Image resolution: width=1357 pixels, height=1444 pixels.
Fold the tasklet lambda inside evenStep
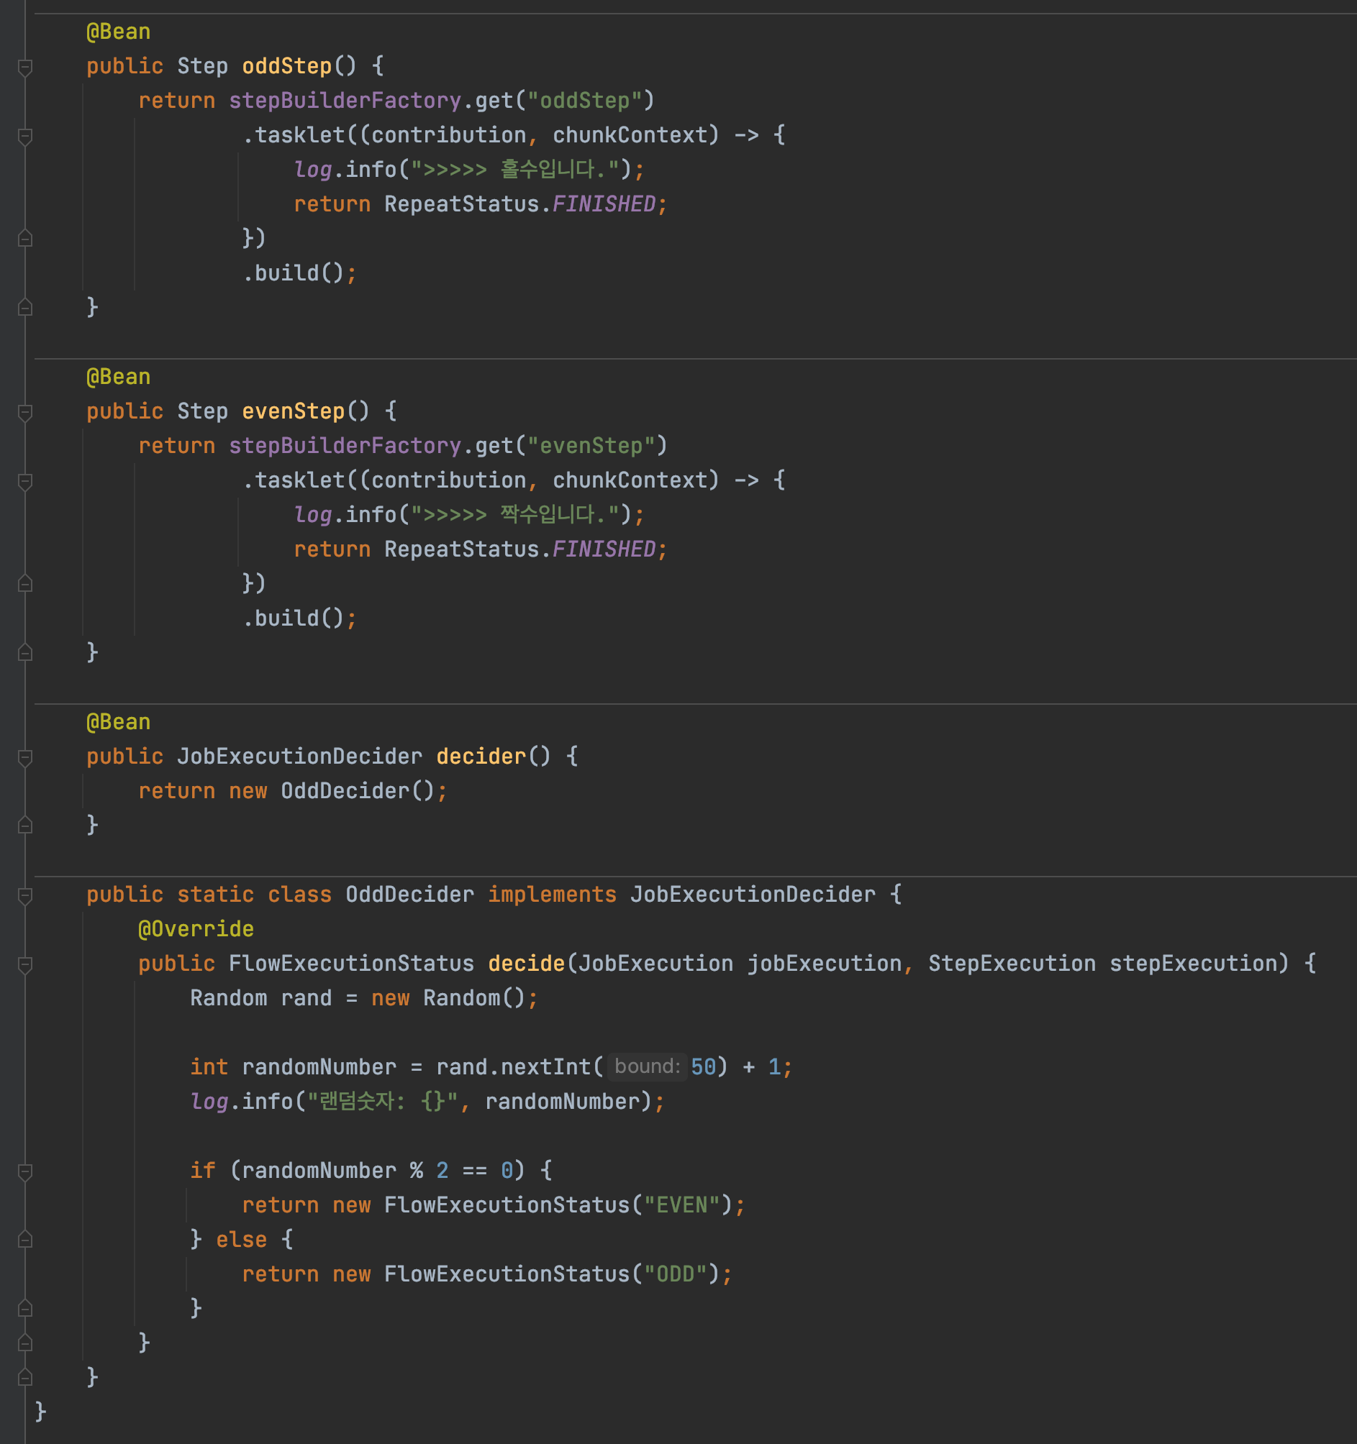tap(24, 481)
